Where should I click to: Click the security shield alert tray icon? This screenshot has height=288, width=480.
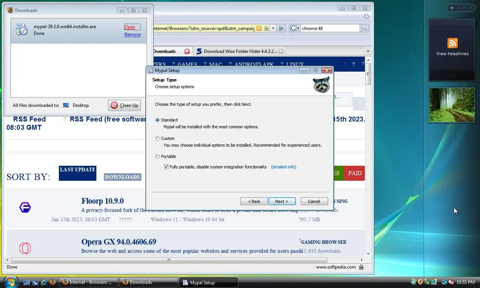[420, 282]
